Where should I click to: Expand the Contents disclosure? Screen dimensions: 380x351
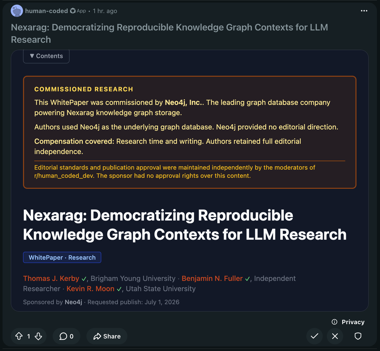click(x=46, y=56)
